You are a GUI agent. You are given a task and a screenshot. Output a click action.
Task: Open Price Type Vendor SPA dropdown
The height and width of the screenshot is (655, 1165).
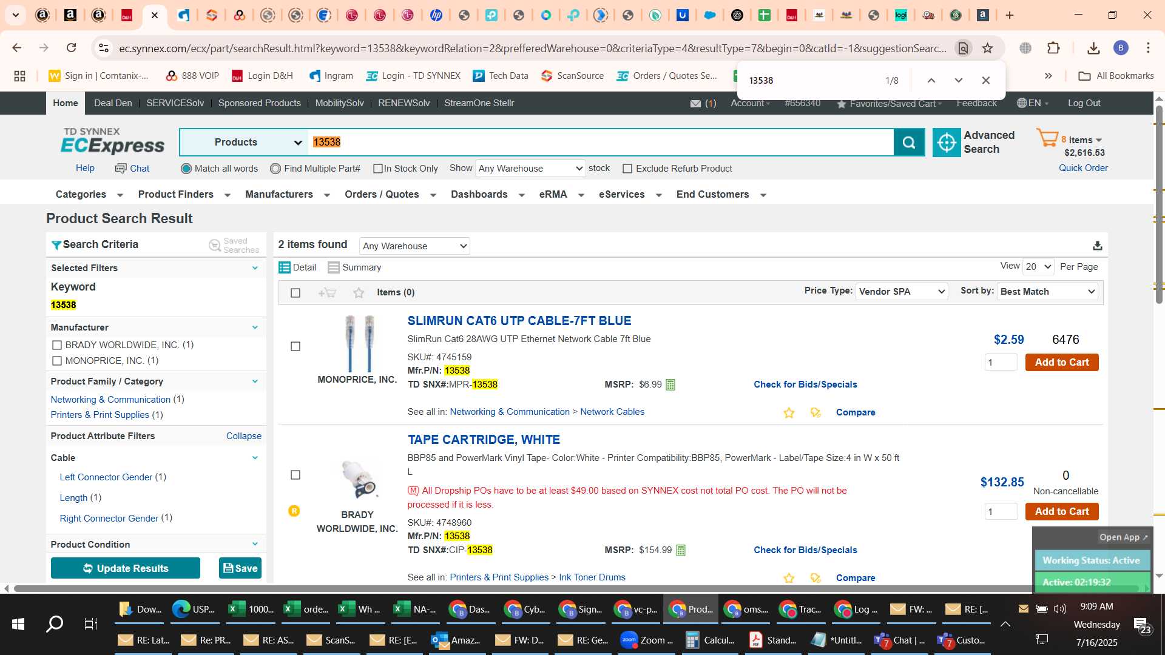[902, 292]
